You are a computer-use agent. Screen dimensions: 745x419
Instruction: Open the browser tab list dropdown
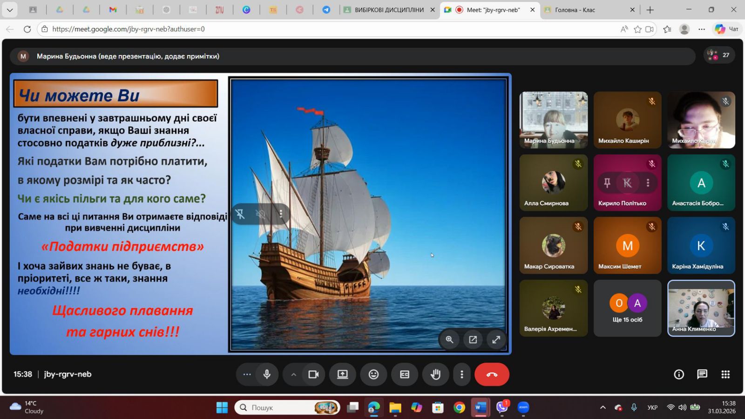pos(10,10)
